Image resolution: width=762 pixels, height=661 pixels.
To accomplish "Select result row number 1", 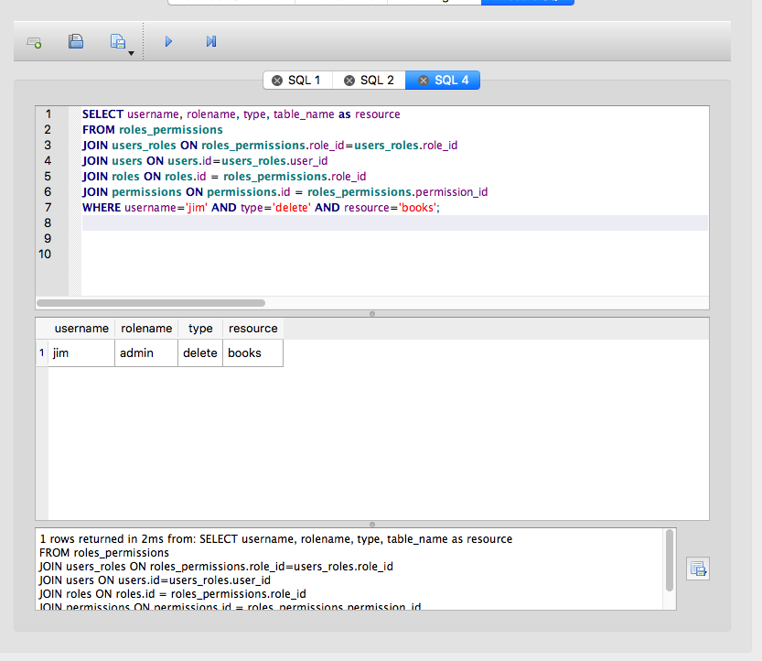I will (42, 353).
